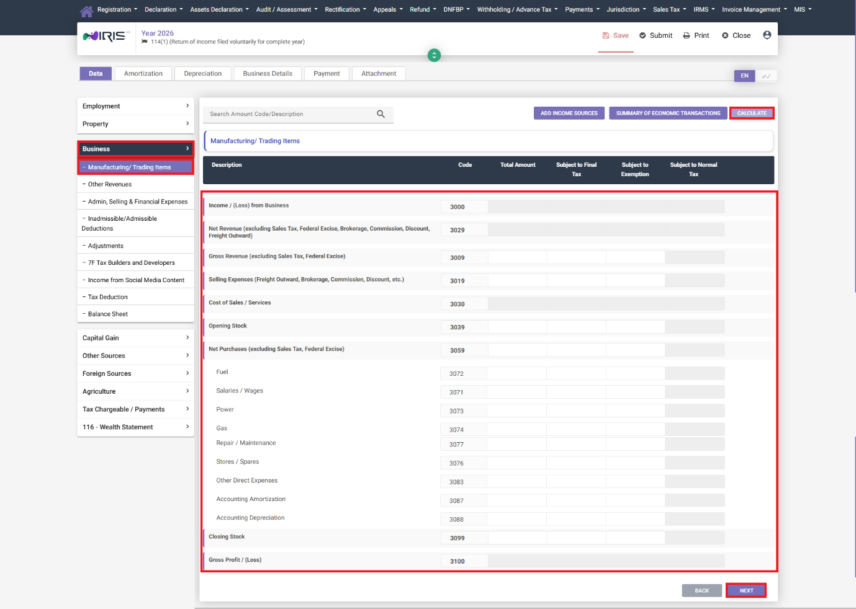
Task: Switch to the Depreciation tab
Action: tap(203, 74)
